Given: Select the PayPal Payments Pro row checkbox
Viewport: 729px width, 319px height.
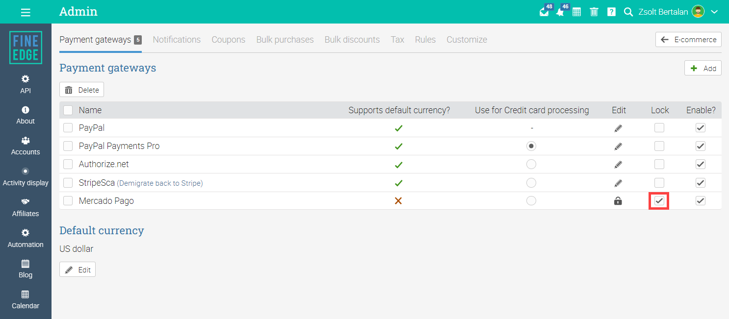Looking at the screenshot, I should point(68,146).
